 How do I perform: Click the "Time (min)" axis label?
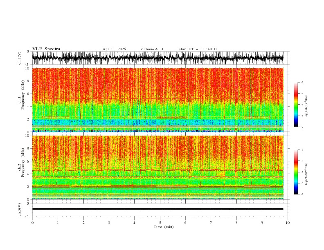(x=164, y=227)
